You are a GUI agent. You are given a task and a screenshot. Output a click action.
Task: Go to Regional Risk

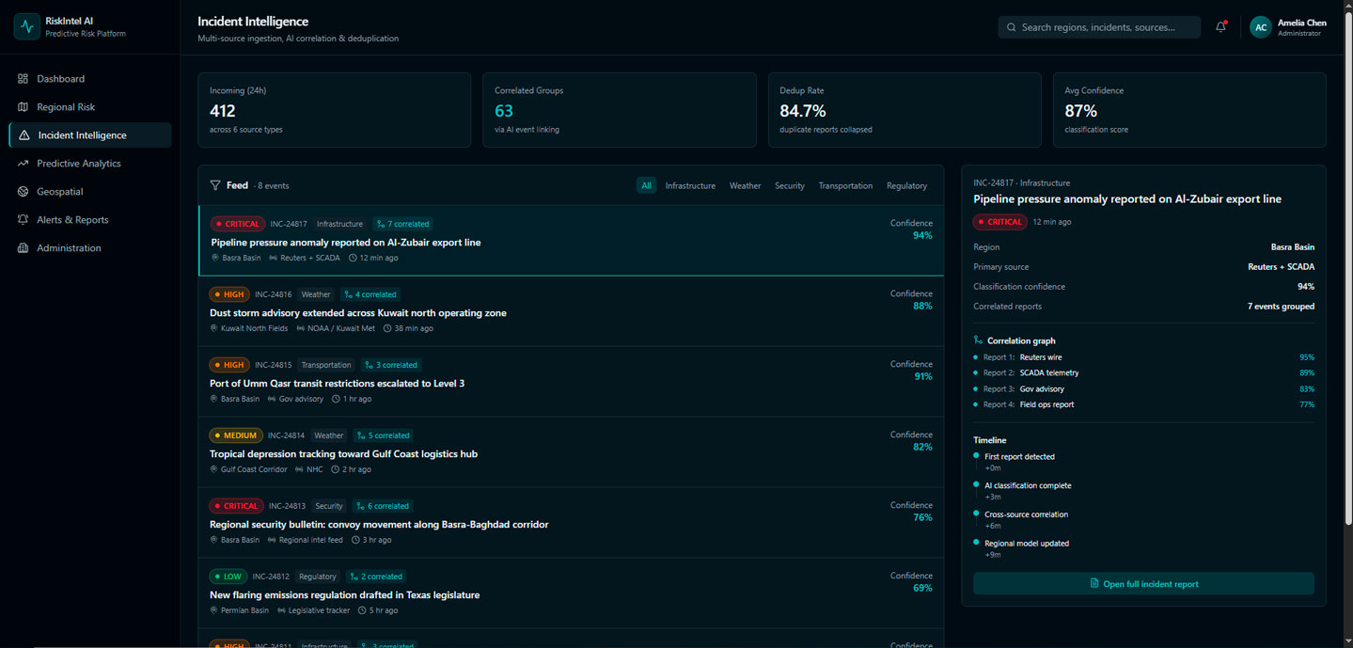(90, 107)
